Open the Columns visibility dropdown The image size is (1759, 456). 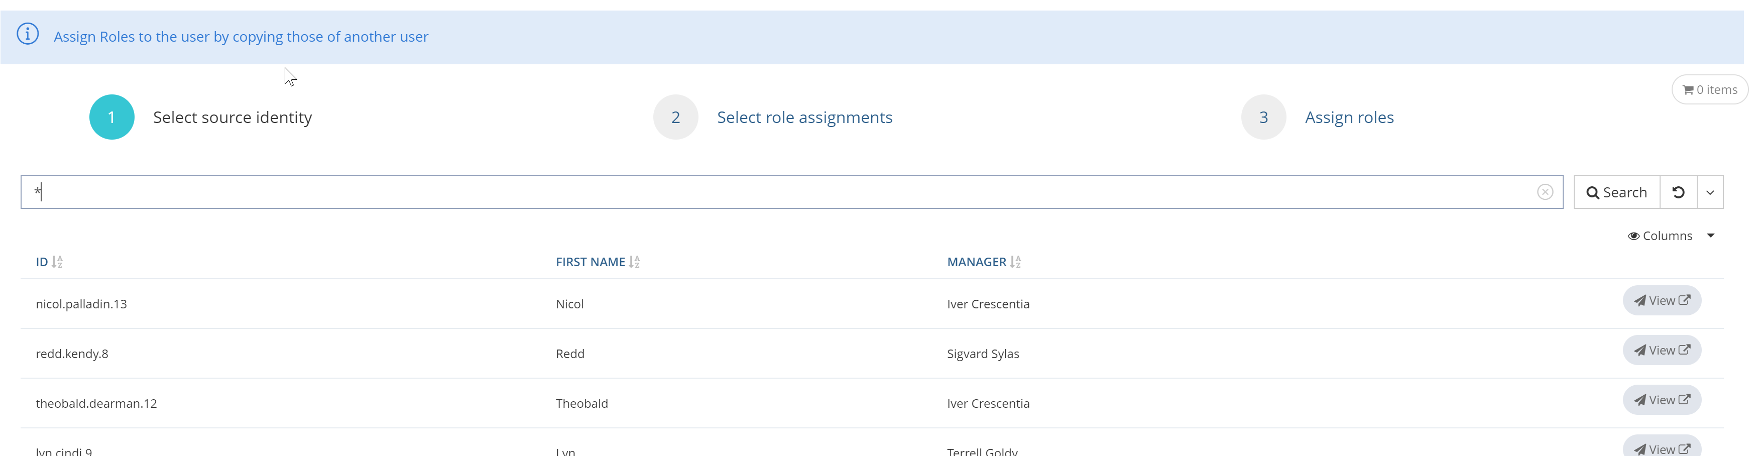click(1670, 236)
